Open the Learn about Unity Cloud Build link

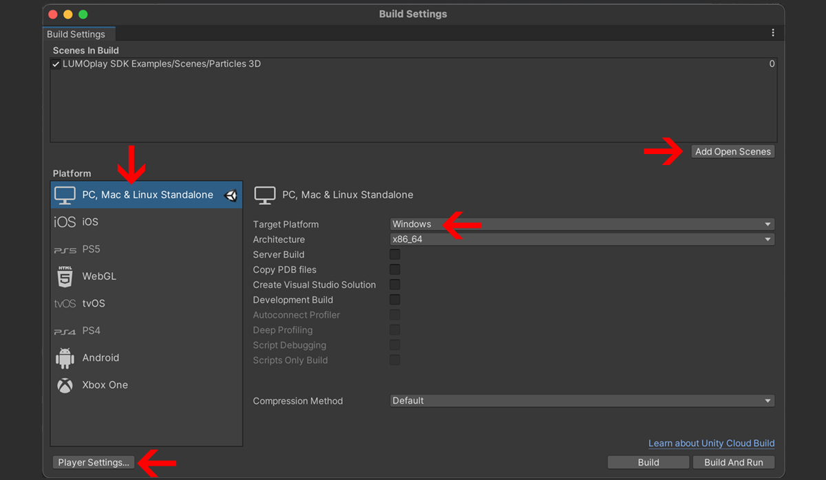[711, 444]
